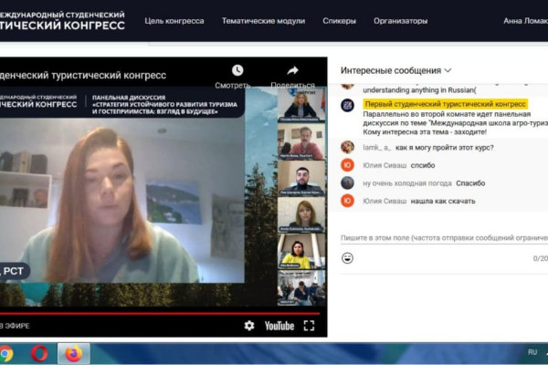Navigate to "Организаторы" section

(x=400, y=20)
